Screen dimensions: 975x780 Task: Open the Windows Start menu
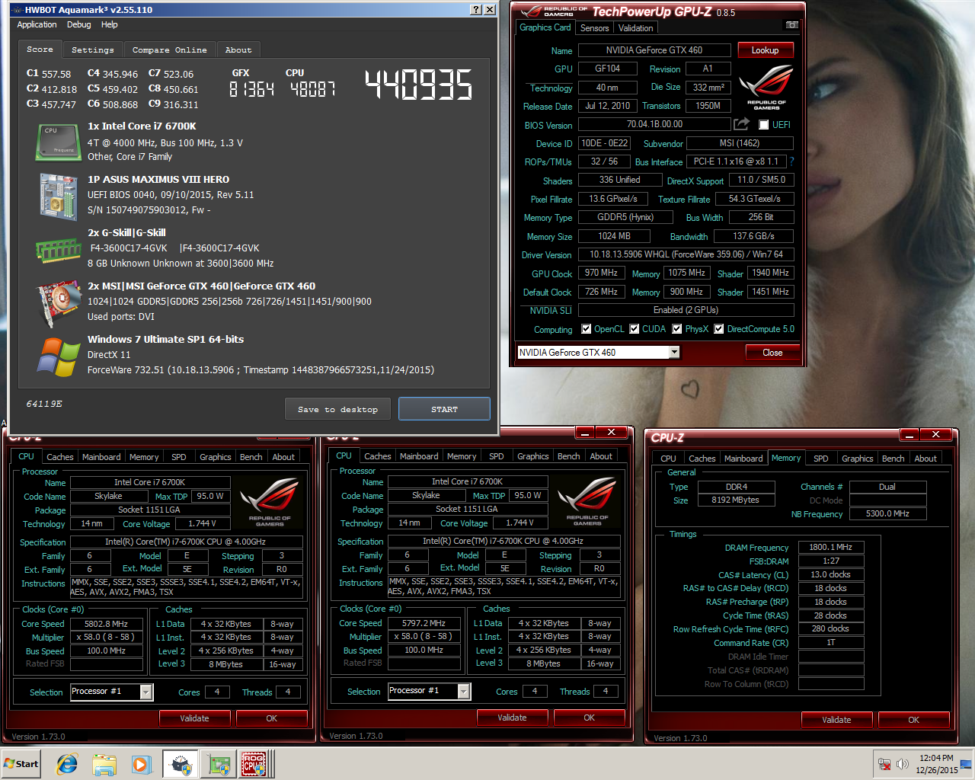pyautogui.click(x=21, y=764)
